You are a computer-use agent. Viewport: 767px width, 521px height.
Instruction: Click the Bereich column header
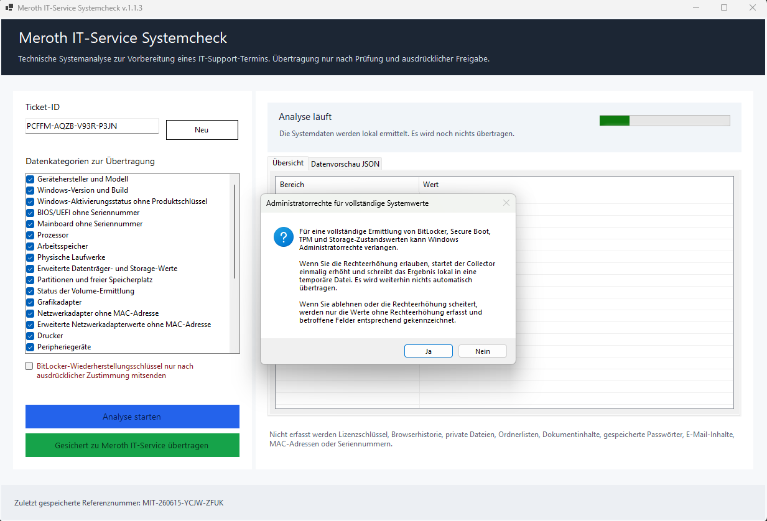click(347, 185)
